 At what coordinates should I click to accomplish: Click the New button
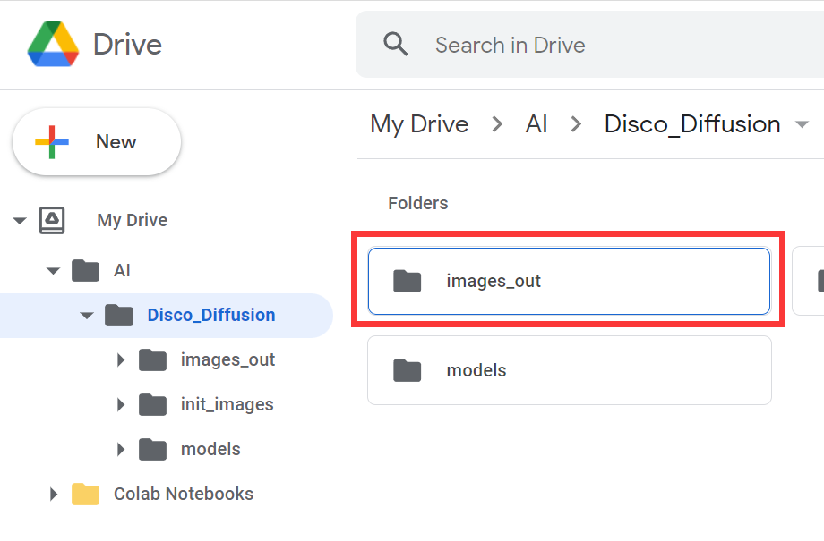point(97,141)
